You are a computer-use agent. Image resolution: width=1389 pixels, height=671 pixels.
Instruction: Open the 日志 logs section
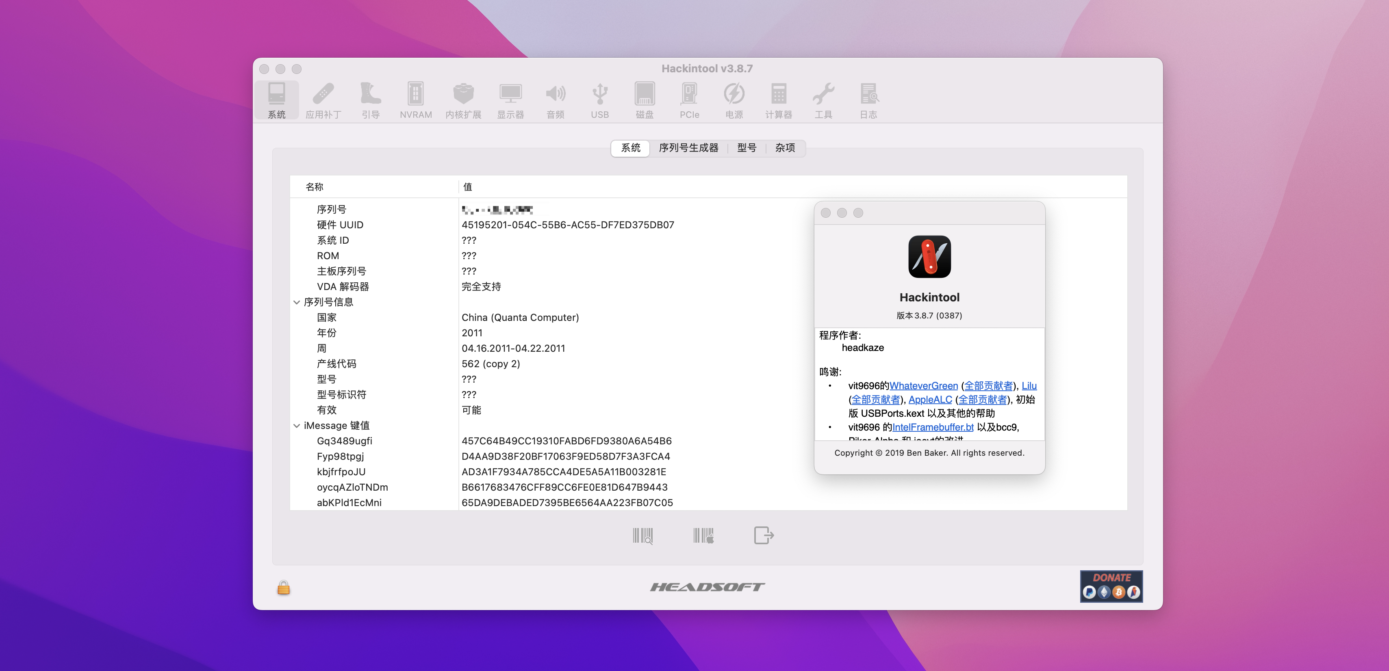coord(868,100)
